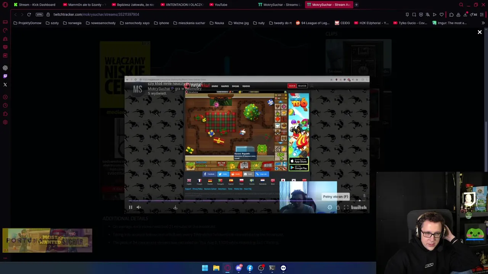
Task: Go back with the back arrow
Action: coord(15,14)
